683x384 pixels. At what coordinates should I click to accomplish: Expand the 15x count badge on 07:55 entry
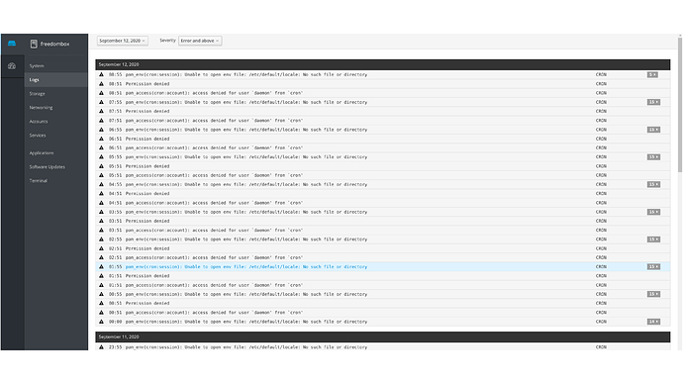click(653, 102)
